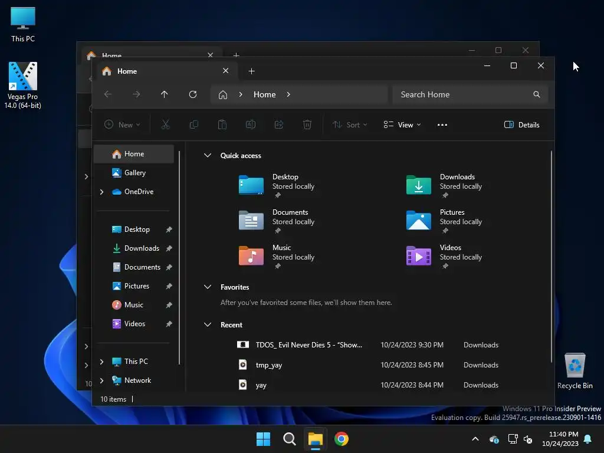
Task: Click the search magnifier in Search Home box
Action: click(x=537, y=94)
